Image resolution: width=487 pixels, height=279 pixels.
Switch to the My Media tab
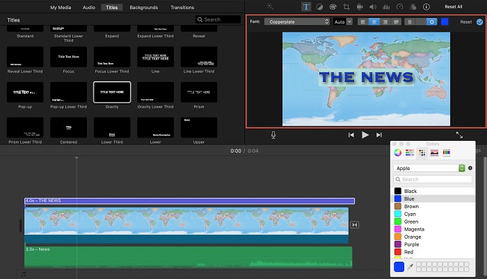pos(61,8)
